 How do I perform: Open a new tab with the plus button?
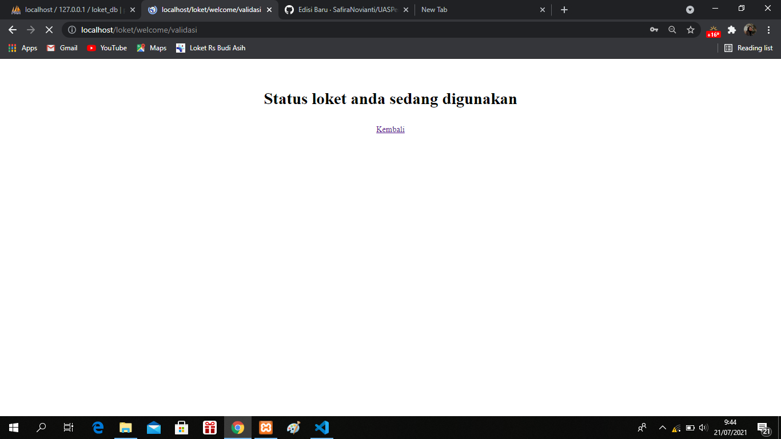click(564, 9)
